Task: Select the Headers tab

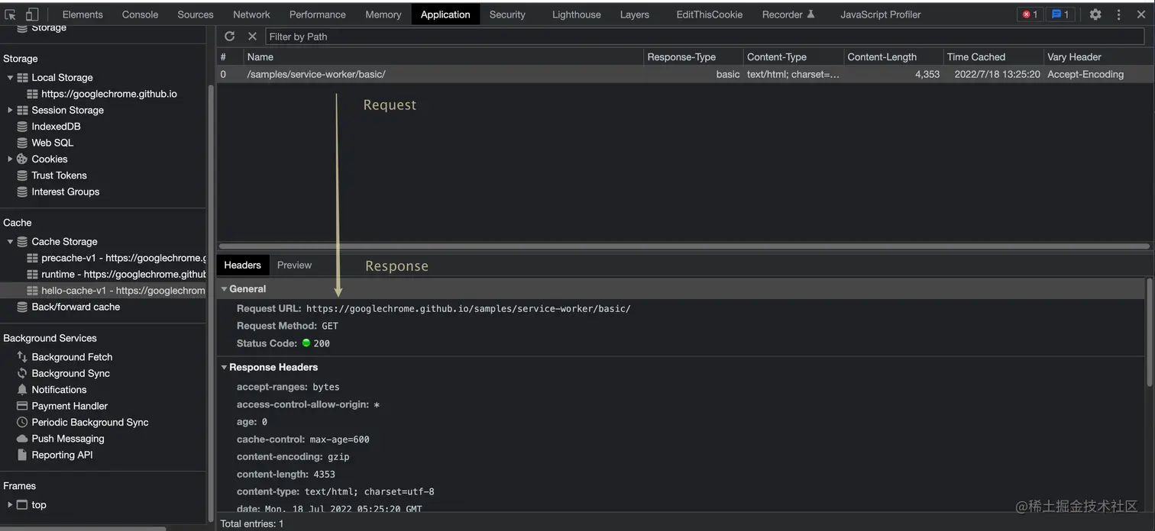Action: click(243, 265)
